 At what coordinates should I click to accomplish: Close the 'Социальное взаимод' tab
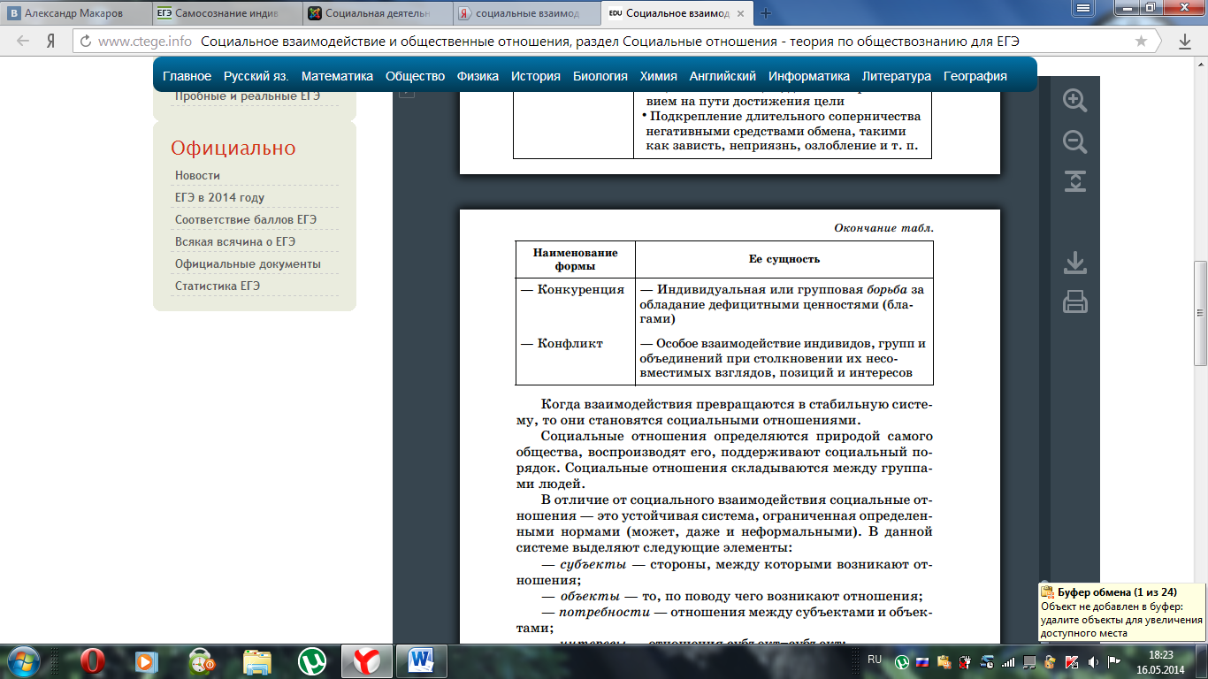742,13
